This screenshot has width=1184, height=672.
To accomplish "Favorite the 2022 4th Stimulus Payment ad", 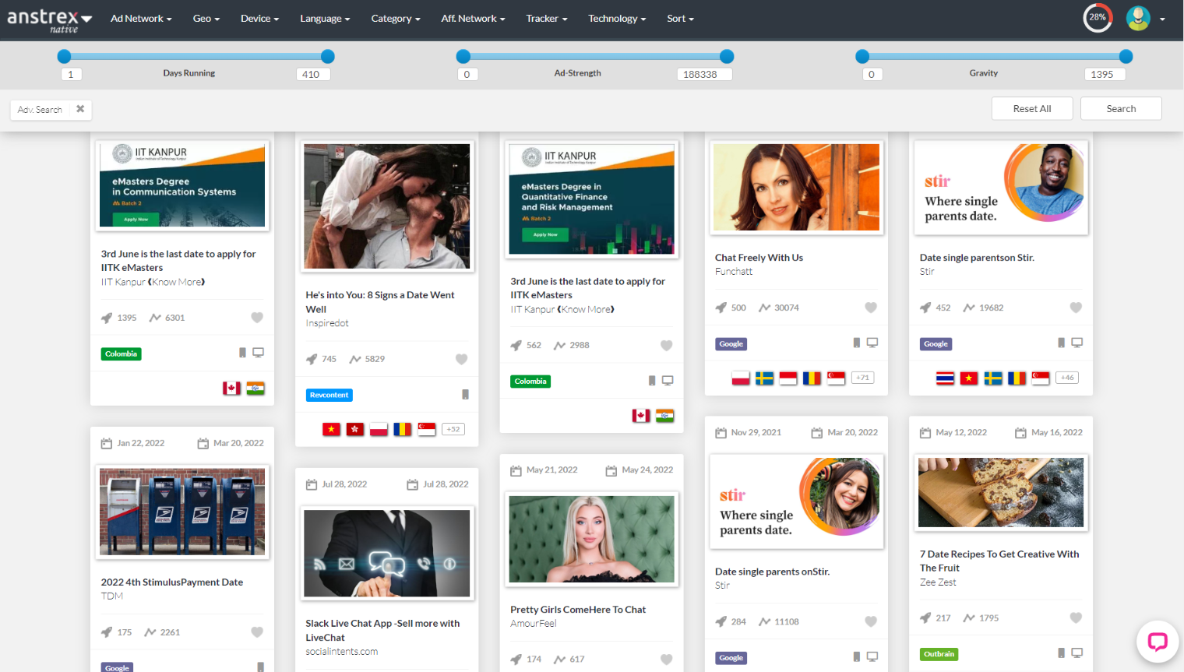I will tap(257, 632).
